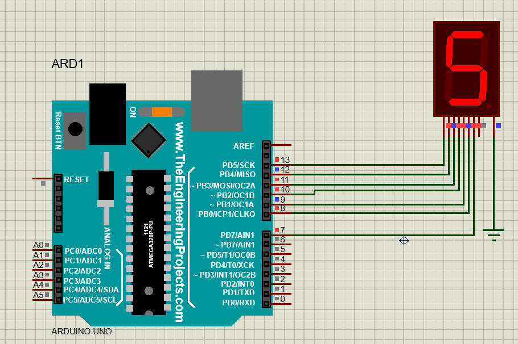Select the ARDUINO UNO value label
This screenshot has width=518, height=344.
coord(81,331)
